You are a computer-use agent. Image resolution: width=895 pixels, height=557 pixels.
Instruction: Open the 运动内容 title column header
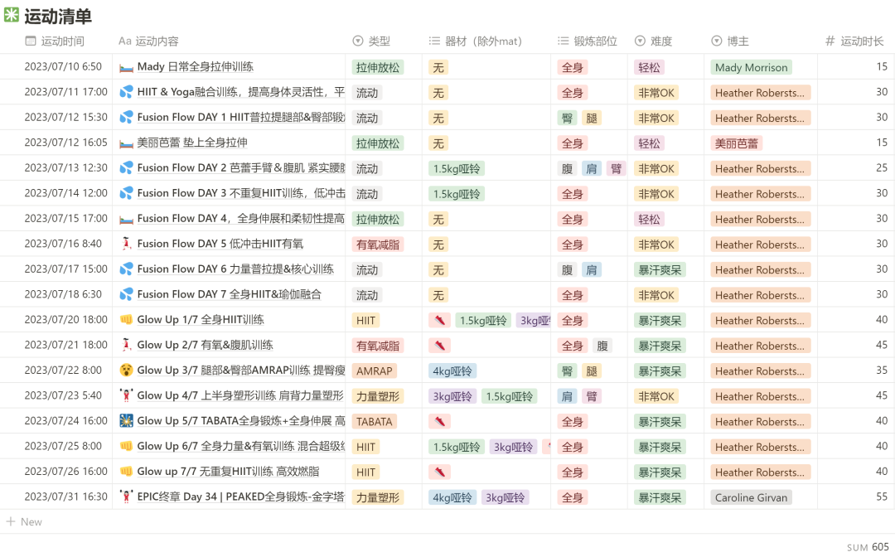click(x=148, y=41)
